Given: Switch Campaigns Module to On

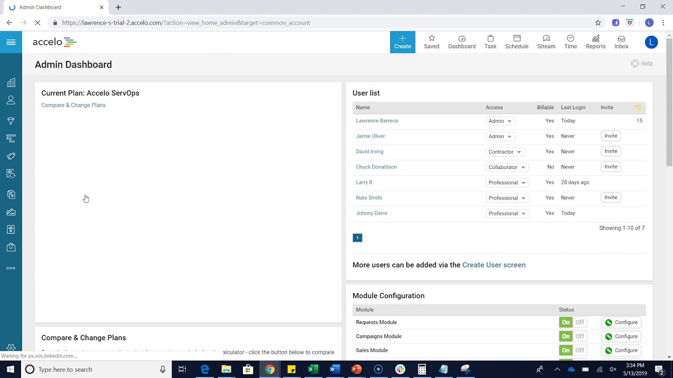Looking at the screenshot, I should (x=566, y=337).
